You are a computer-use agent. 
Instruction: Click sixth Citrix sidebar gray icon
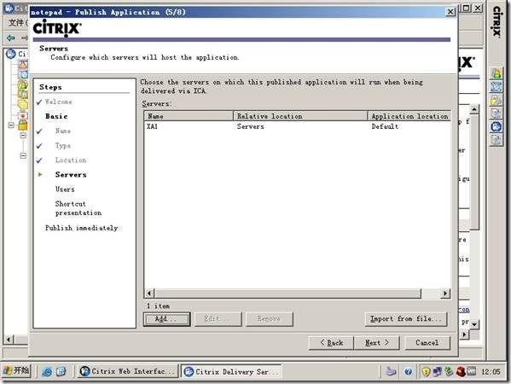click(496, 140)
